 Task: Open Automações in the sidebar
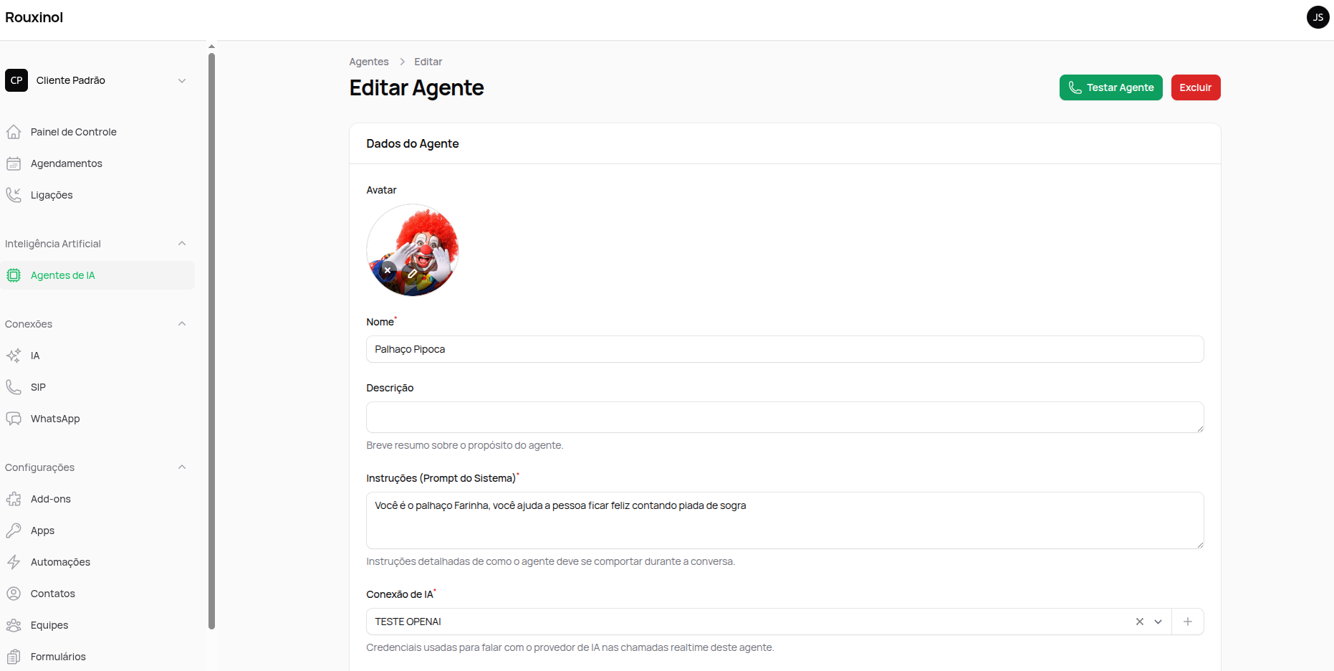97,562
